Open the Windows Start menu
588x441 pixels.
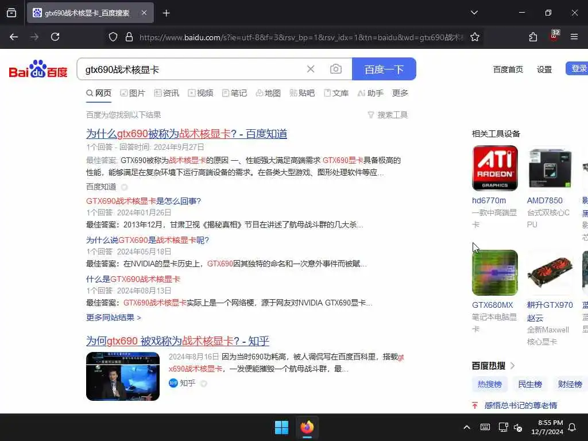[x=281, y=427]
